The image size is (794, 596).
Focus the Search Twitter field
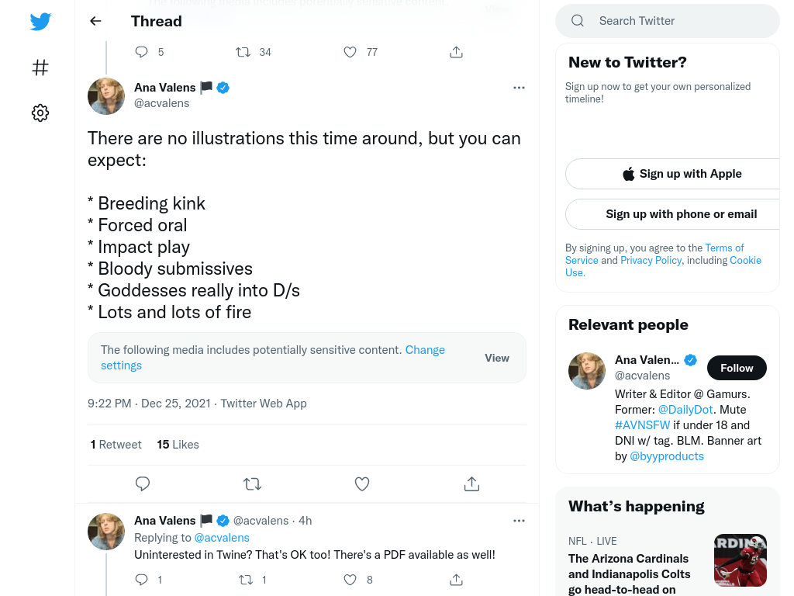pos(682,21)
